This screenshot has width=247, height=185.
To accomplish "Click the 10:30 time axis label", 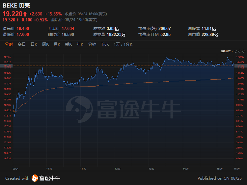I will [49, 169].
